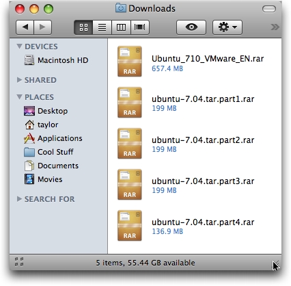Expand the SHARED sidebar section
291x286 pixels.
click(19, 80)
